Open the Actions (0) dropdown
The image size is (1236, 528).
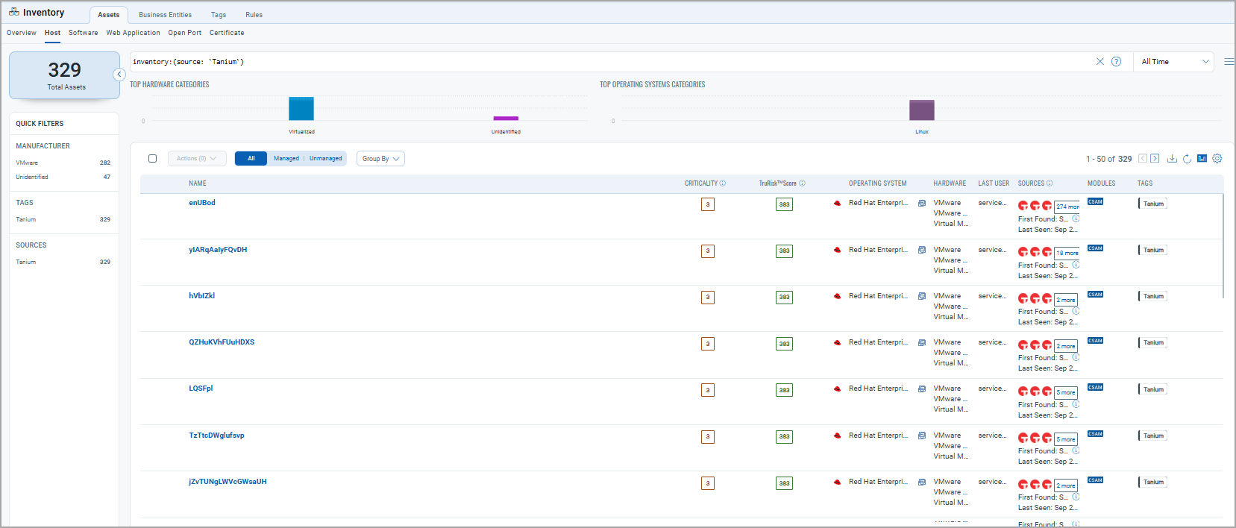(x=197, y=159)
